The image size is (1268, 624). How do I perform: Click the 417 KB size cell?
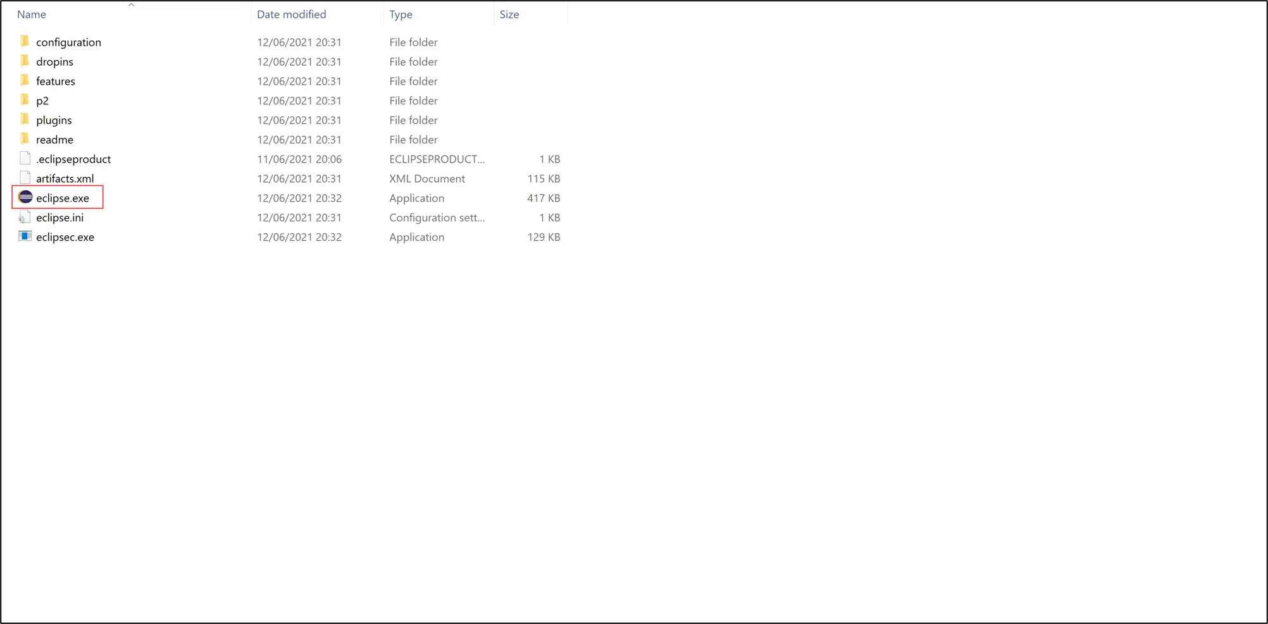coord(544,199)
